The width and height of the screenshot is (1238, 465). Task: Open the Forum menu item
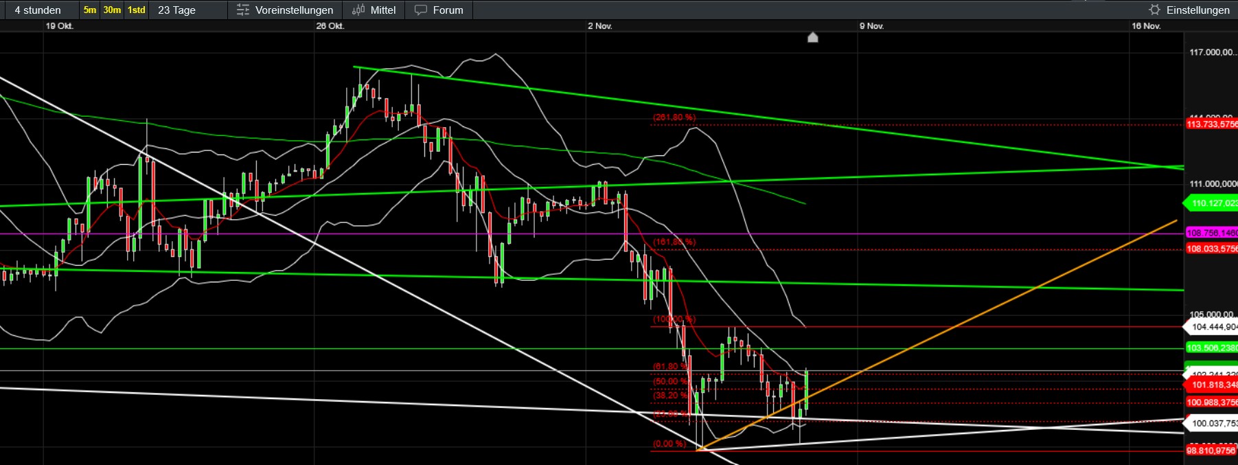point(448,10)
